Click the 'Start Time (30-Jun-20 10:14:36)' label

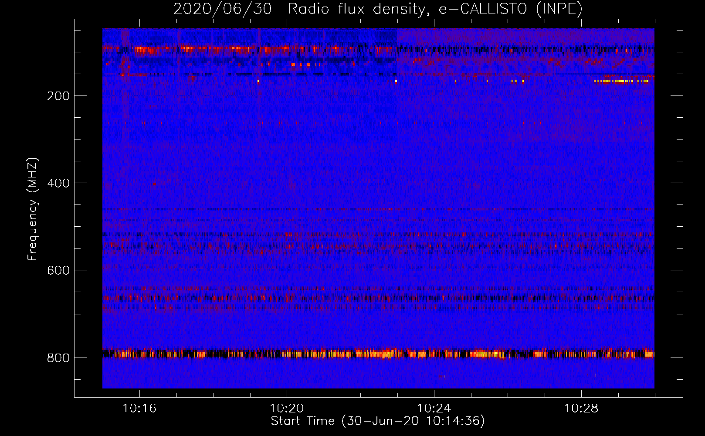pos(378,421)
